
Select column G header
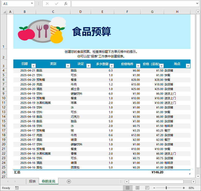point(152,12)
